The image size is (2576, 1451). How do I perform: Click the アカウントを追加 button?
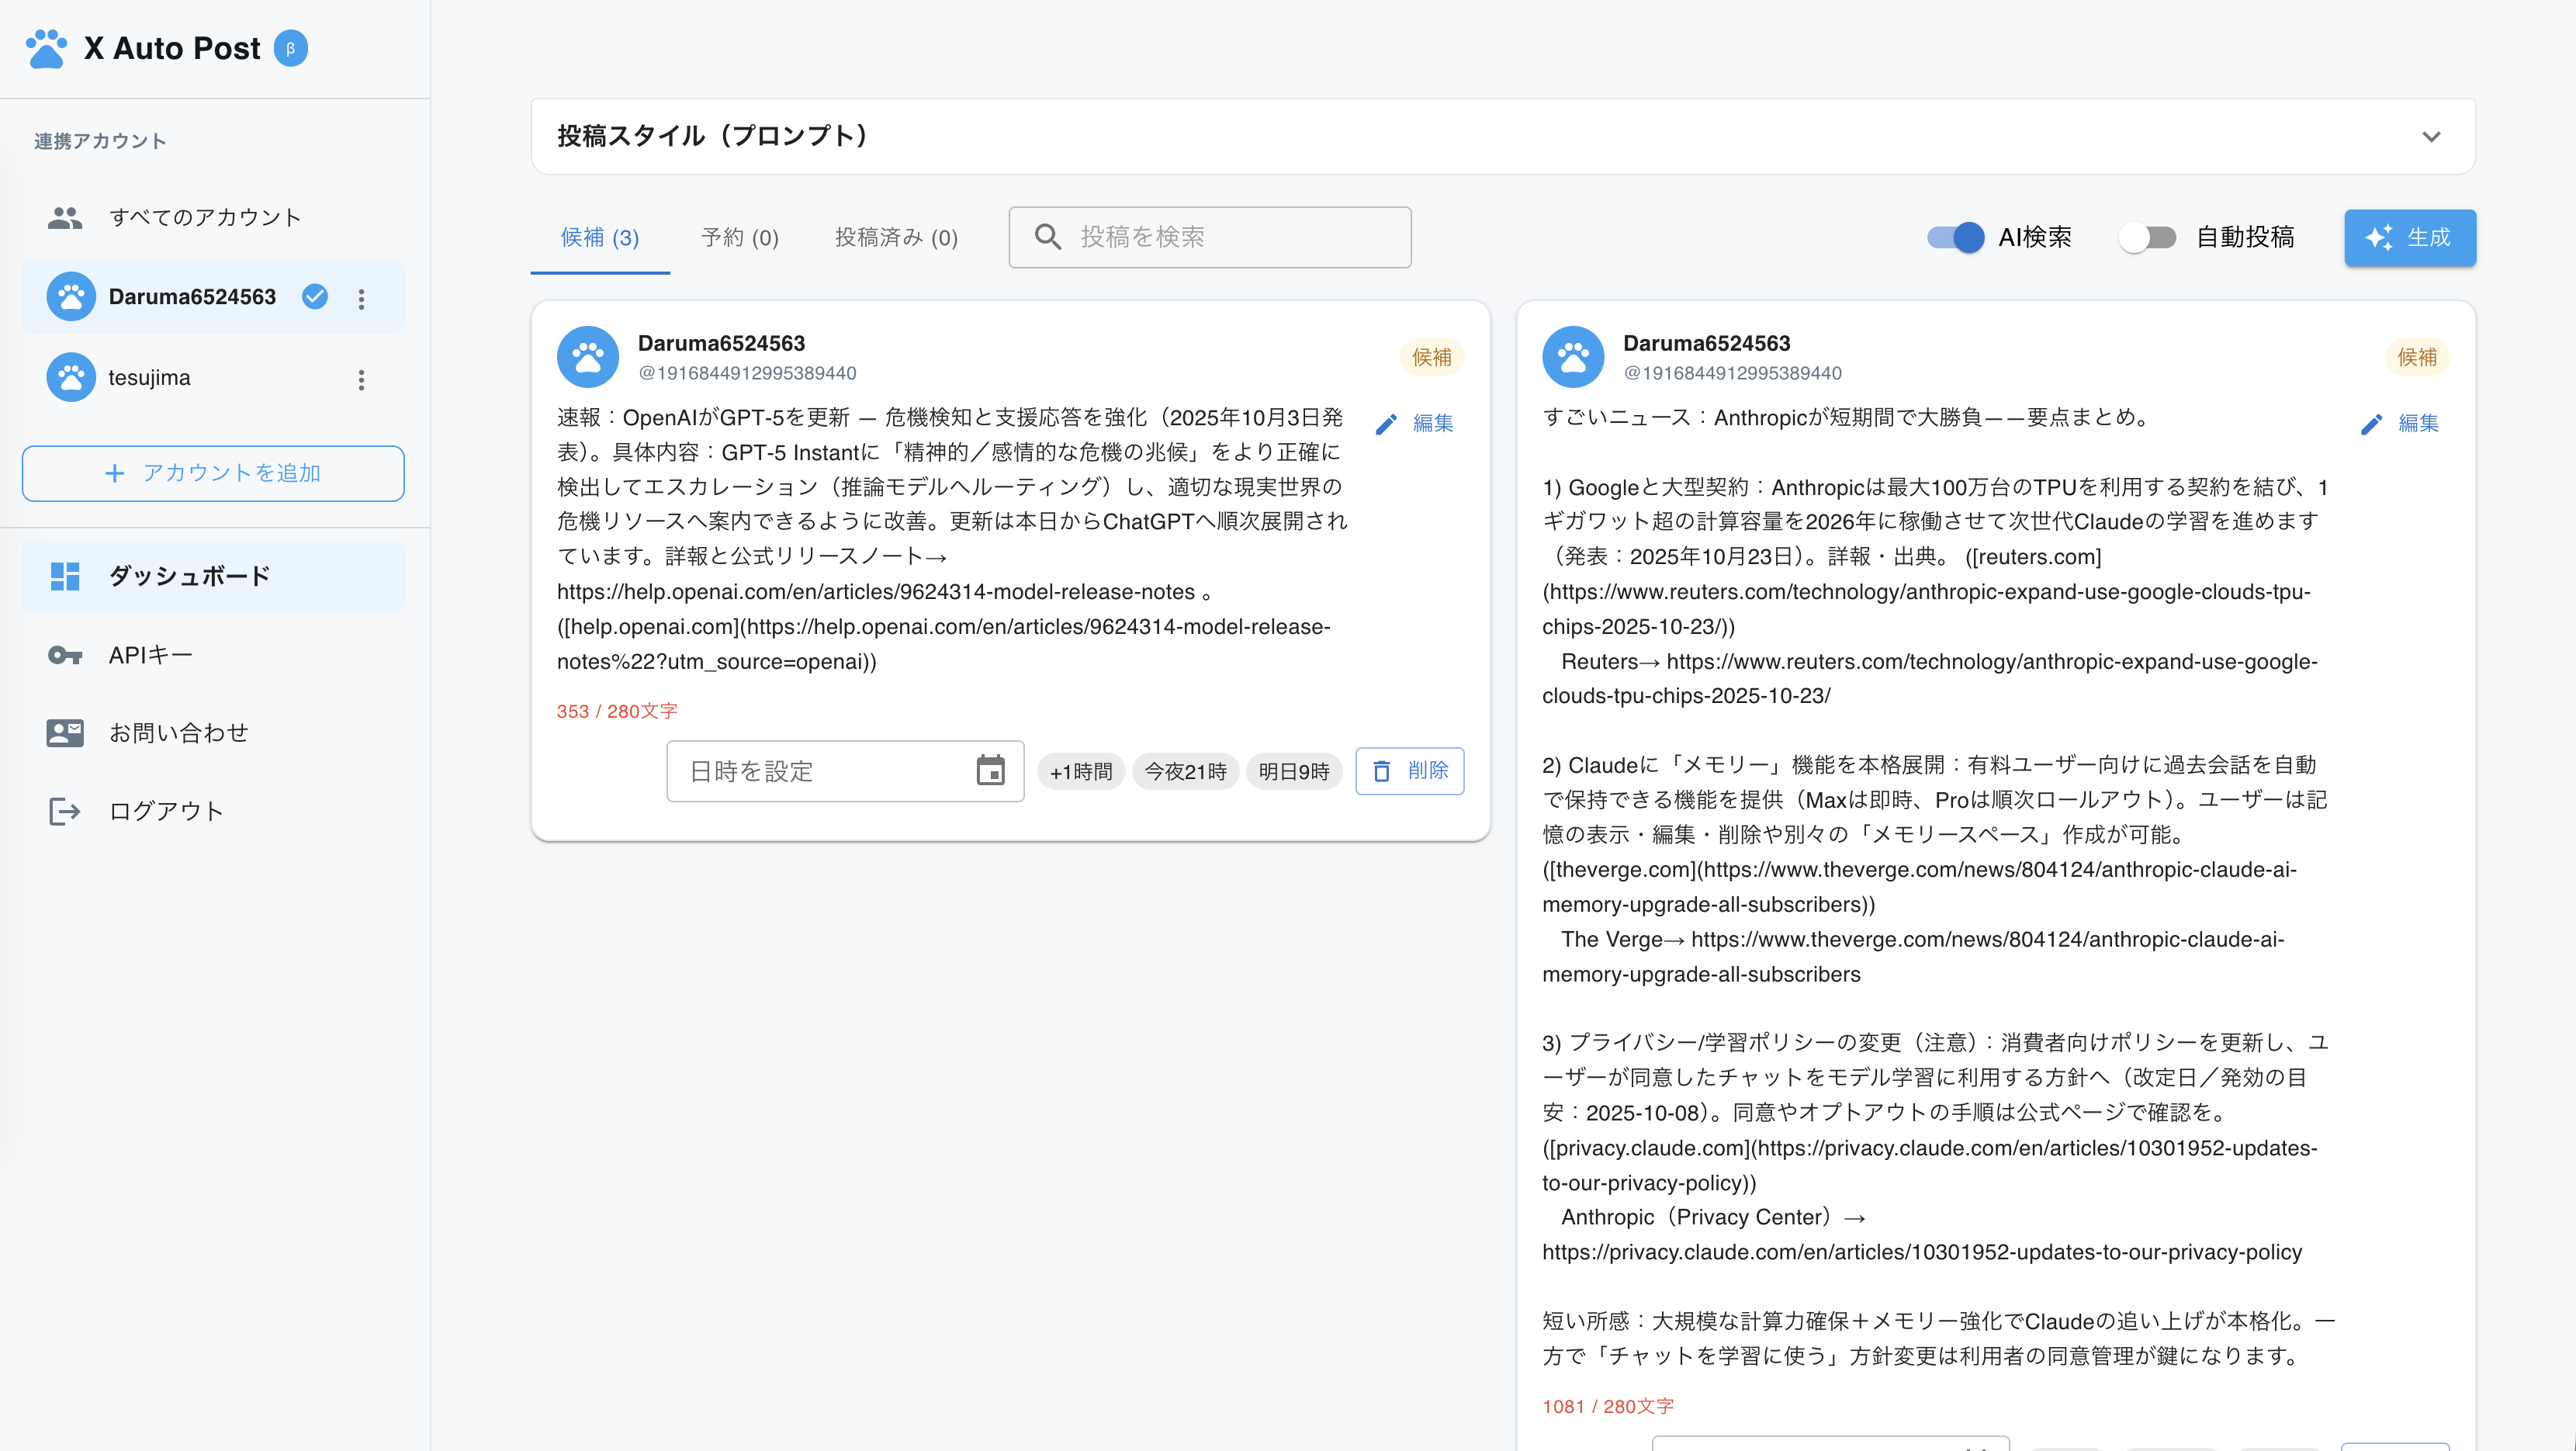tap(213, 473)
